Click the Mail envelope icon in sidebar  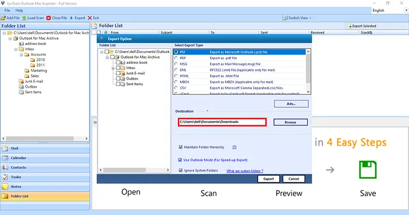point(5,148)
